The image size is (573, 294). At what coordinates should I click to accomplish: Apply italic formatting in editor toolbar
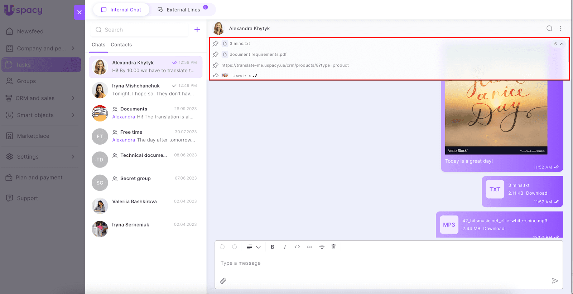(285, 247)
